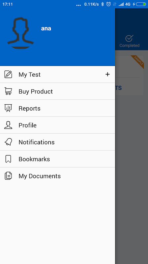This screenshot has height=264, width=148.
Task: Tap the SAMPLE card behind the drawer
Action: [129, 75]
